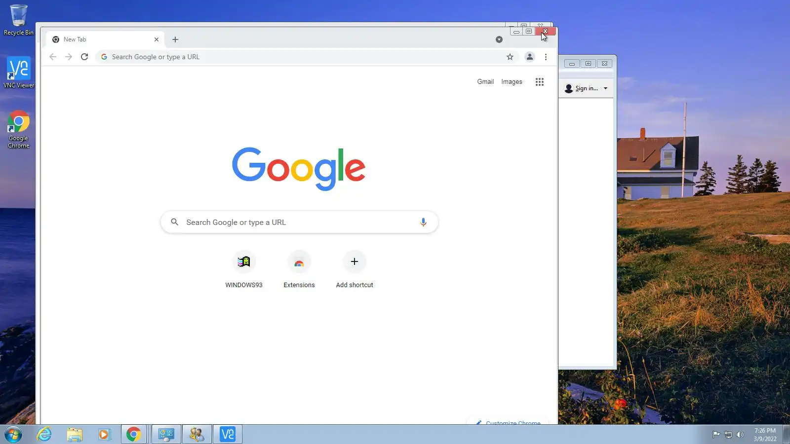Open the Gmail link

[485, 82]
